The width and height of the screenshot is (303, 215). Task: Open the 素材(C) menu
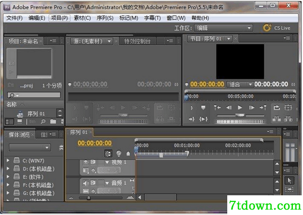pyautogui.click(x=82, y=18)
